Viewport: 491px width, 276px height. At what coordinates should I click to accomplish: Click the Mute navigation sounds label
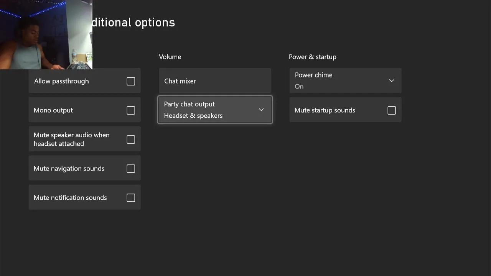tap(69, 169)
